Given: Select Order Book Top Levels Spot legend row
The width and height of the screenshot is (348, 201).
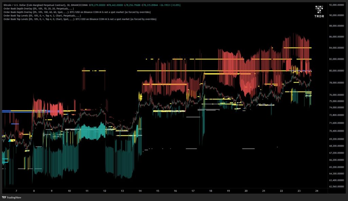Looking at the screenshot, I should pyautogui.click(x=80, y=19).
